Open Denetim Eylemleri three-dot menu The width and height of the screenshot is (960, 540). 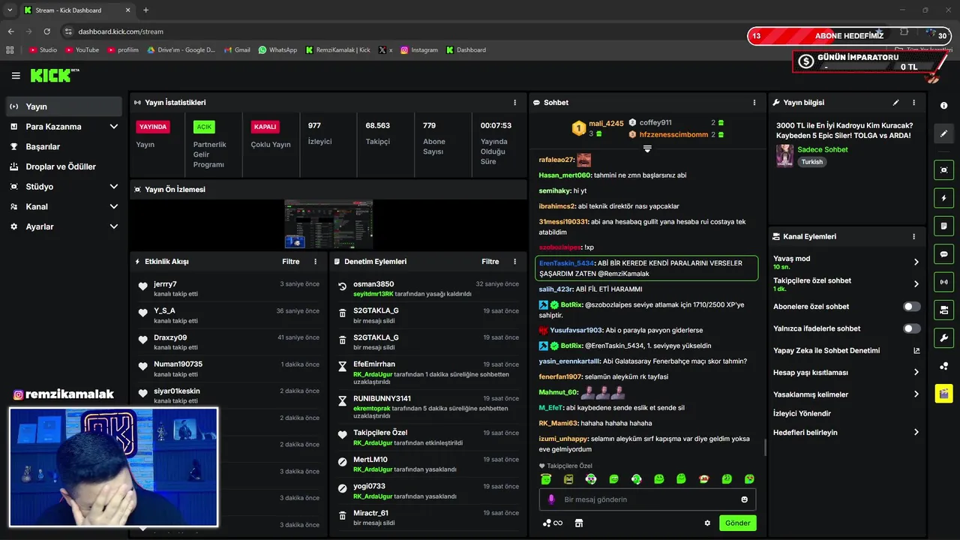coord(514,262)
